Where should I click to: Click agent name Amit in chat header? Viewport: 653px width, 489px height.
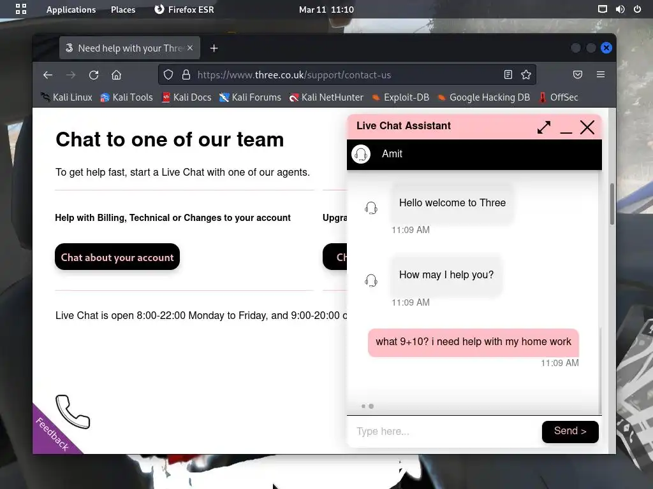pos(392,154)
